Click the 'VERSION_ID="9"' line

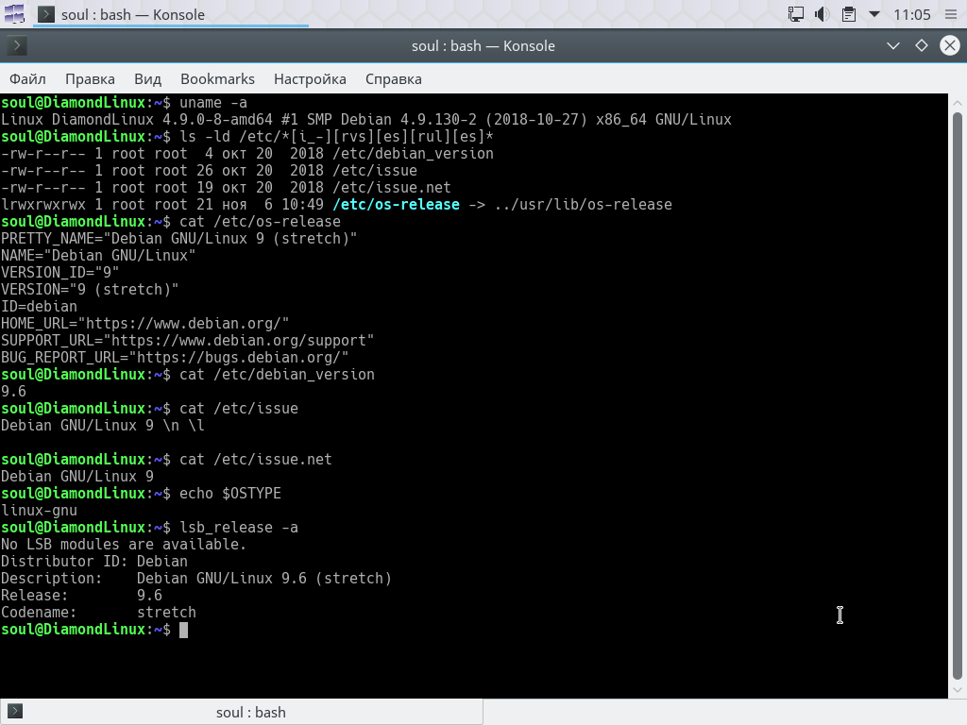(x=59, y=273)
